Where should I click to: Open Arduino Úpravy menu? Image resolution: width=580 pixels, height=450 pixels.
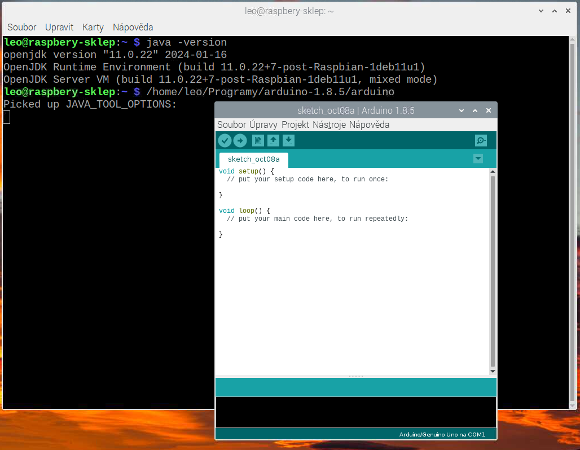tap(263, 125)
